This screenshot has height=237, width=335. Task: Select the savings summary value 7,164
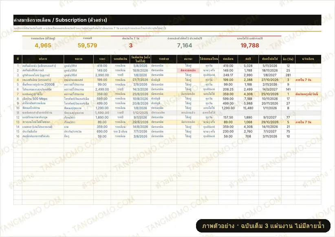point(184,45)
